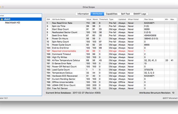Sort by the Worst column header

[95, 19]
